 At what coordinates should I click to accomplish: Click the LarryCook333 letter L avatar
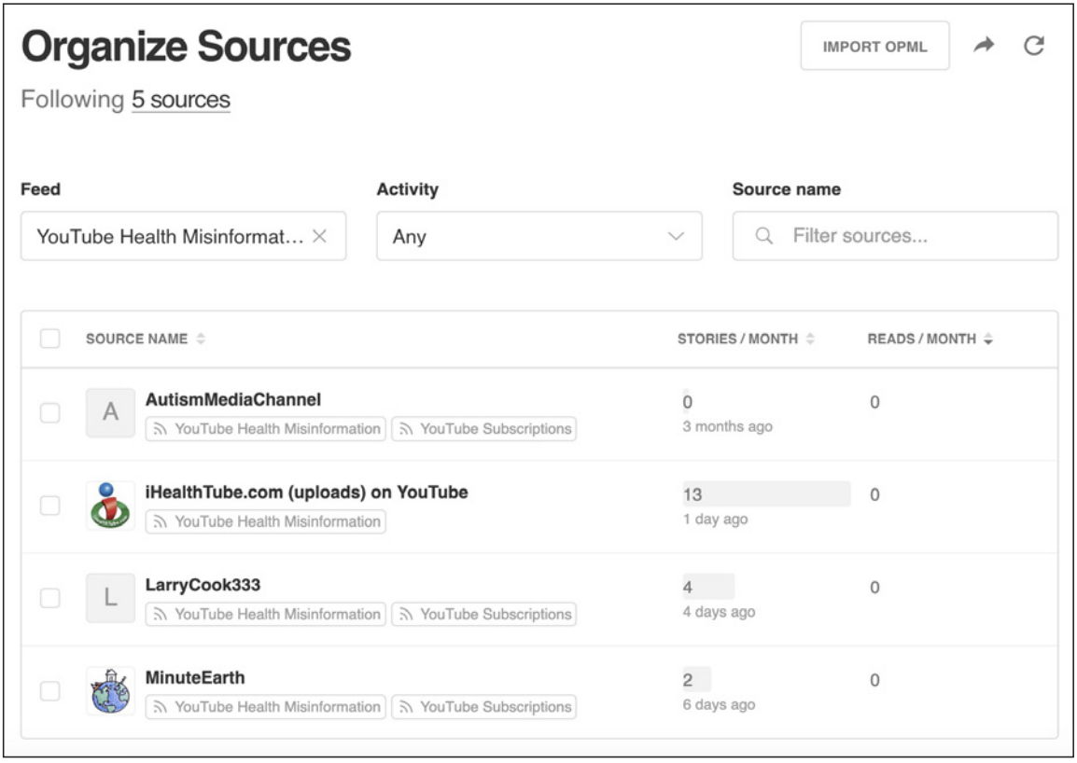(110, 598)
